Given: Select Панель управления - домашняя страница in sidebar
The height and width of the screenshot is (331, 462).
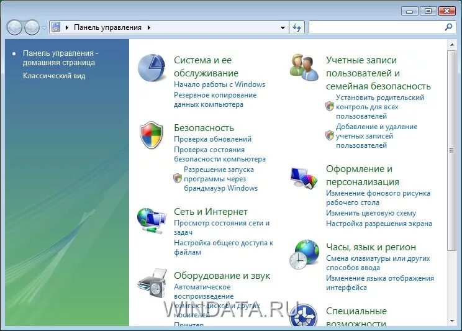Looking at the screenshot, I should click(60, 58).
